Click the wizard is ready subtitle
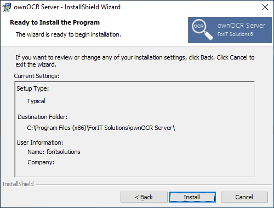This screenshot has width=274, height=208. (68, 34)
